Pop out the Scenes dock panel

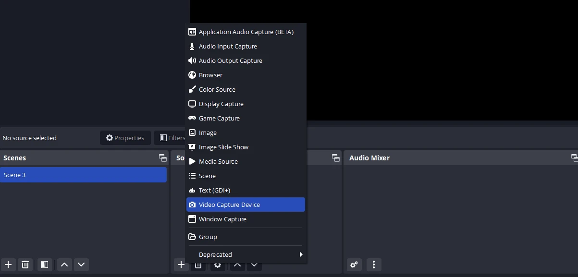coord(163,158)
